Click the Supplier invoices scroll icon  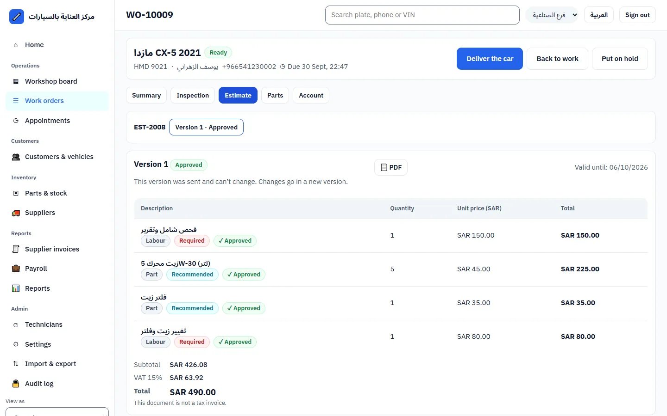coord(16,249)
